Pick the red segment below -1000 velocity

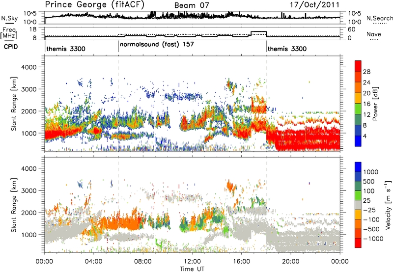coord(358,243)
